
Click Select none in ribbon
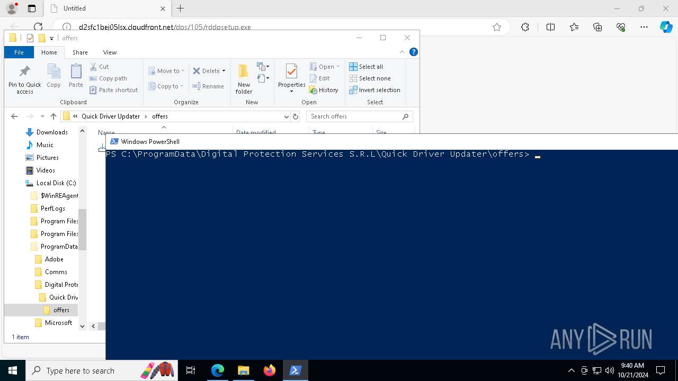(370, 78)
